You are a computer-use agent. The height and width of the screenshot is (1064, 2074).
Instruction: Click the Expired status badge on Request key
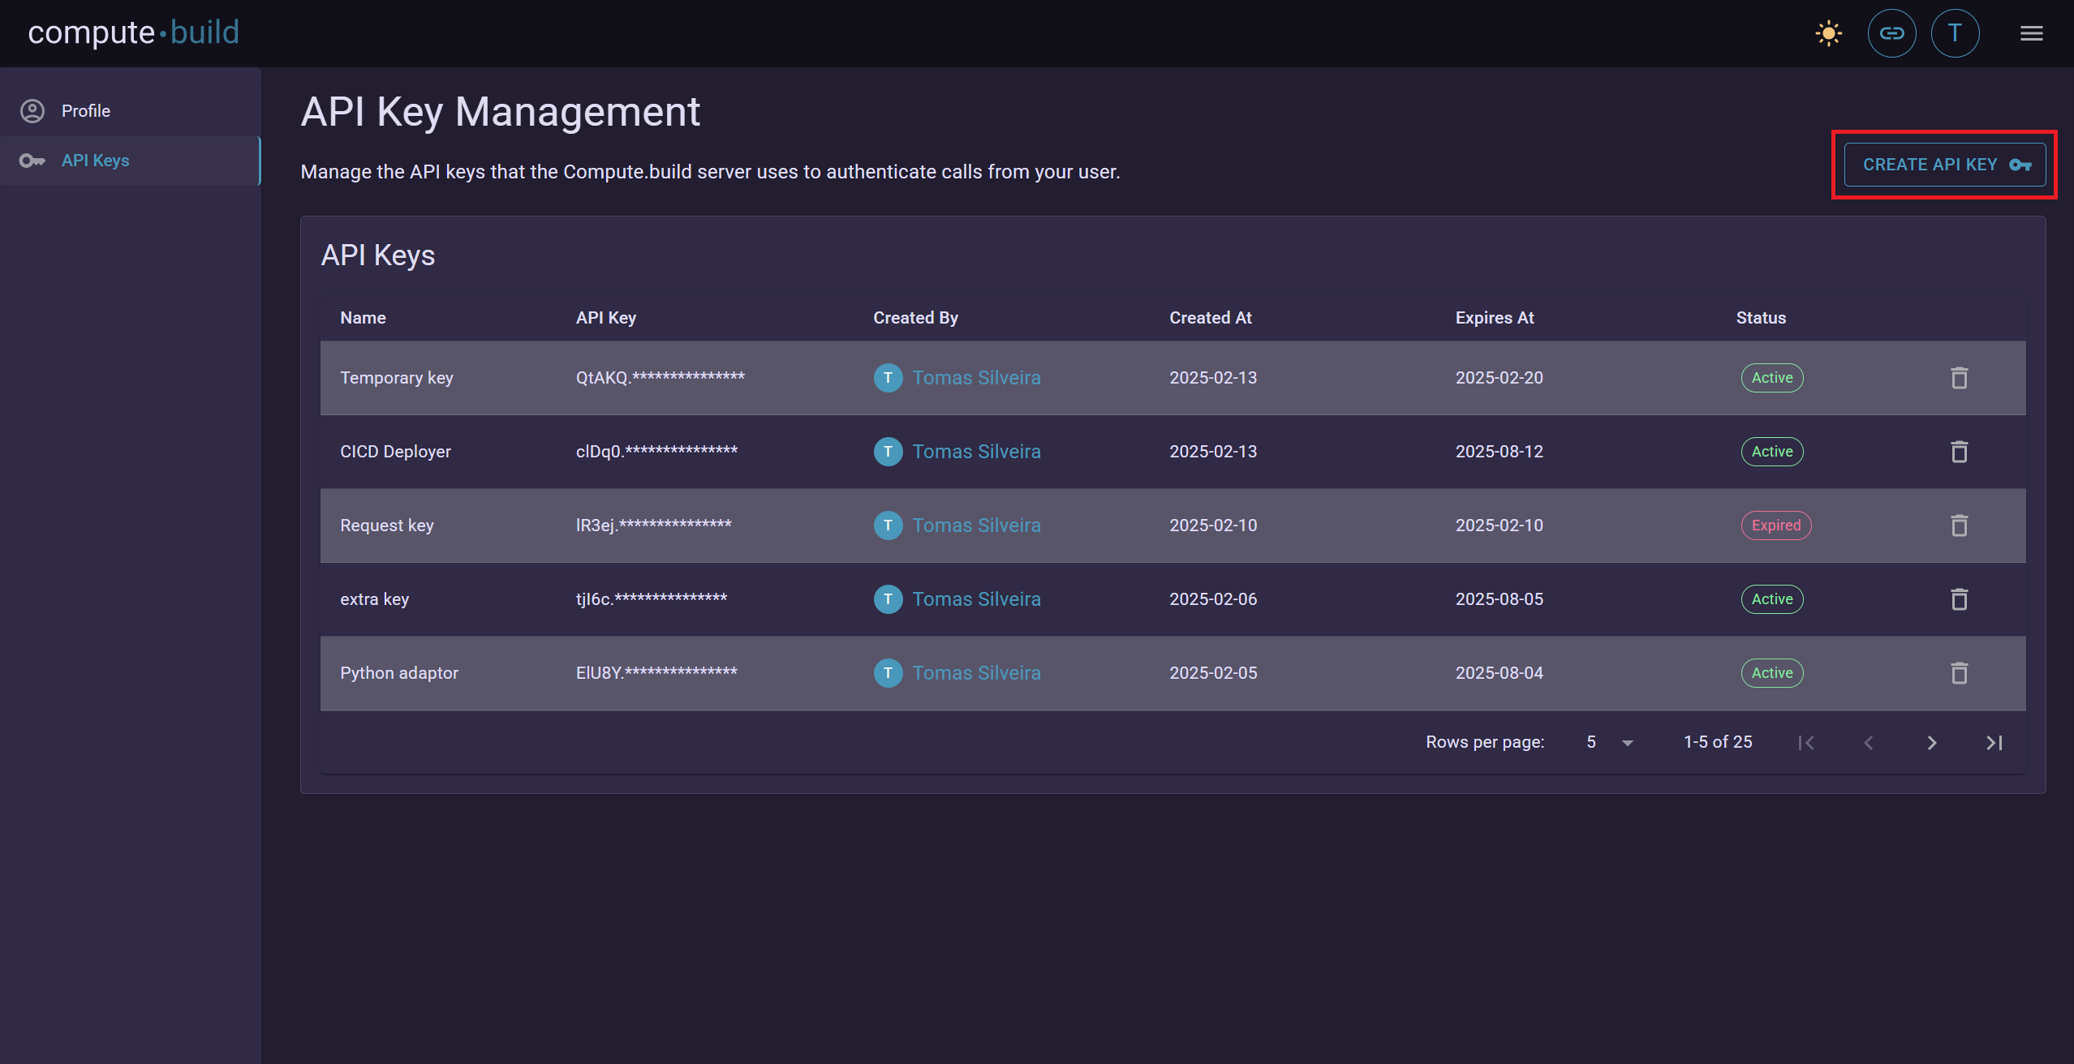pos(1775,526)
